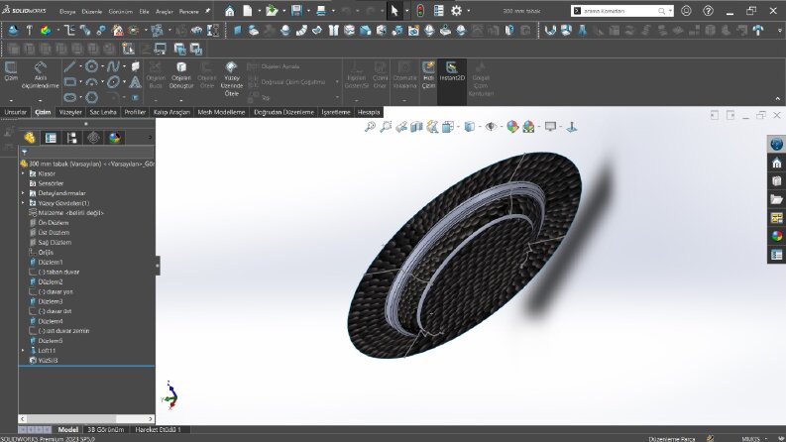Select the Yüzey Üzerinde Ötele tool
Viewport: 786px width, 442px height.
click(231, 78)
